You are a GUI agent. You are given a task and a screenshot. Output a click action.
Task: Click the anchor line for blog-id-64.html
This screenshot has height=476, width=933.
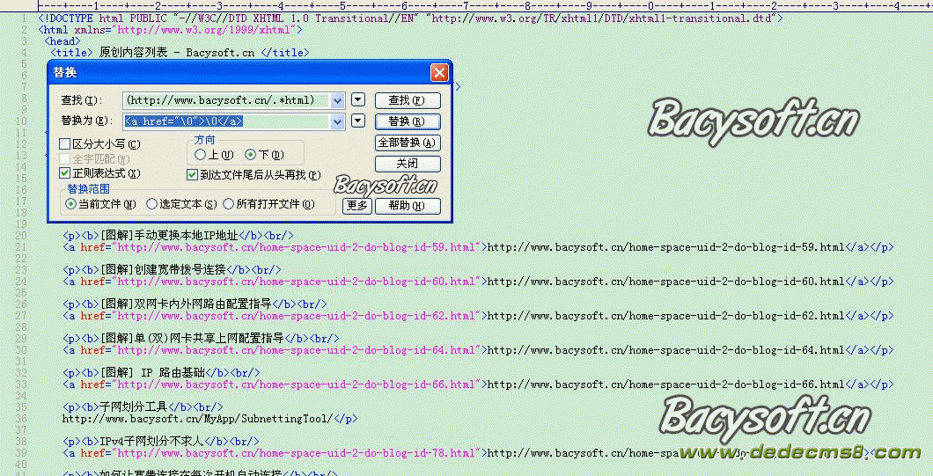[x=478, y=350]
